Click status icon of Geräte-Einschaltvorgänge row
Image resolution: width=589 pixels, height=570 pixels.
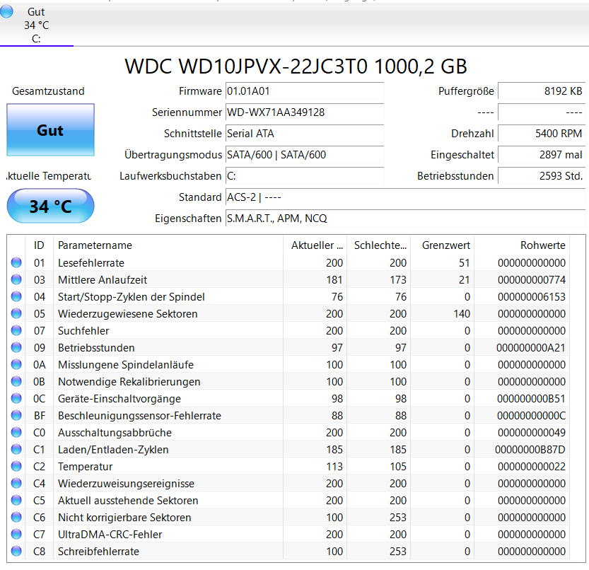16,398
